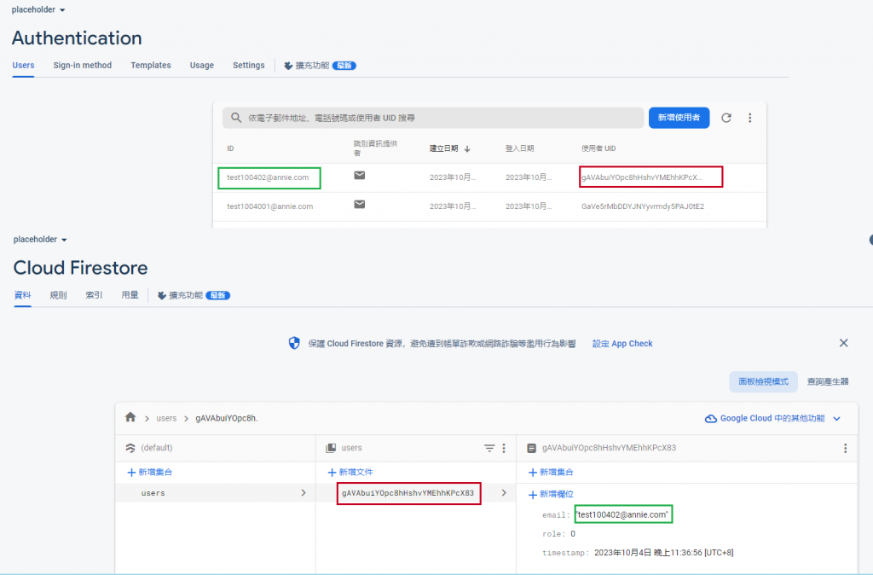Click the App Check shield icon
This screenshot has width=873, height=575.
294,343
